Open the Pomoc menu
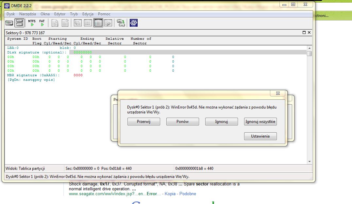The width and height of the screenshot is (352, 204). [104, 14]
